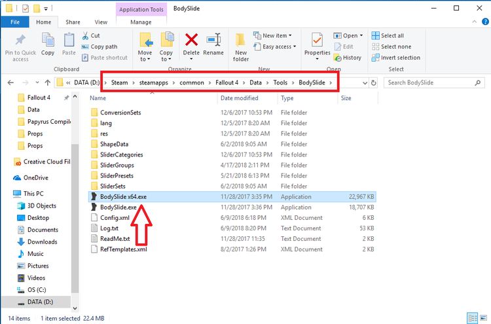Click the Application Tools tab header

141,9
